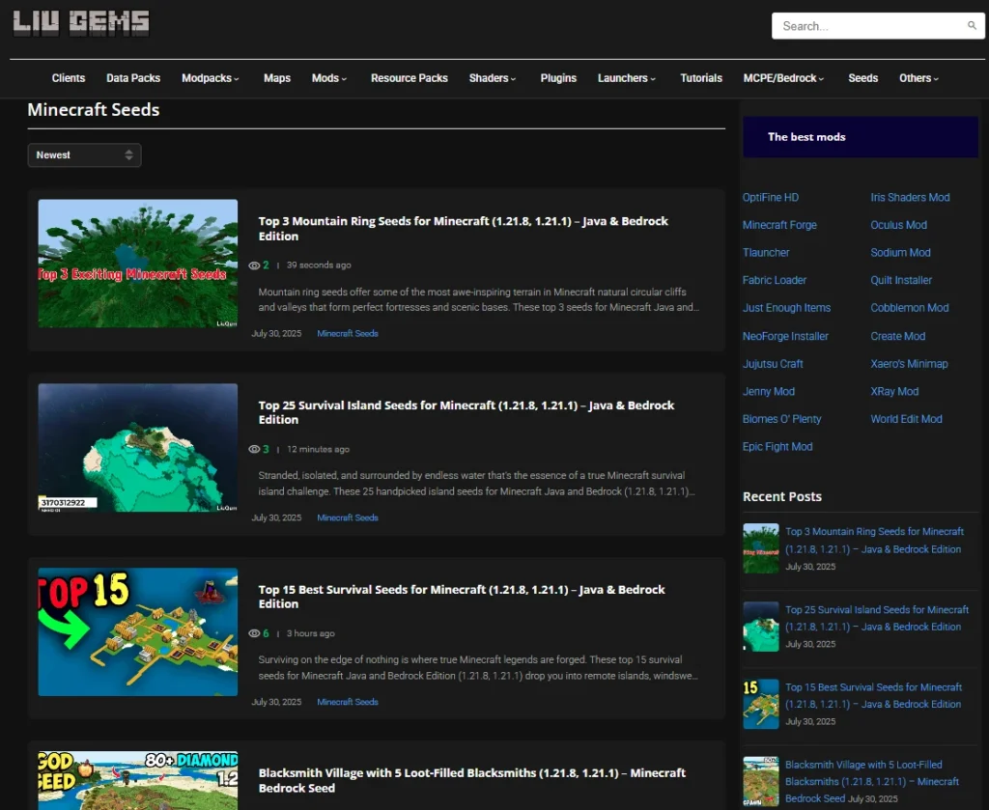Click the views eye icon on Survival Island post
Screen dimensions: 989x810
tap(254, 450)
